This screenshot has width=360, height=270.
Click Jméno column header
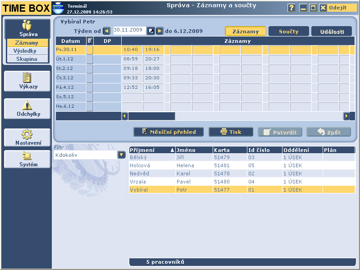click(194, 150)
